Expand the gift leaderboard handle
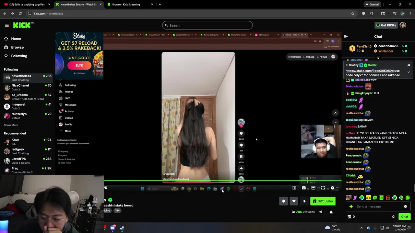The image size is (415, 233). coord(378,57)
